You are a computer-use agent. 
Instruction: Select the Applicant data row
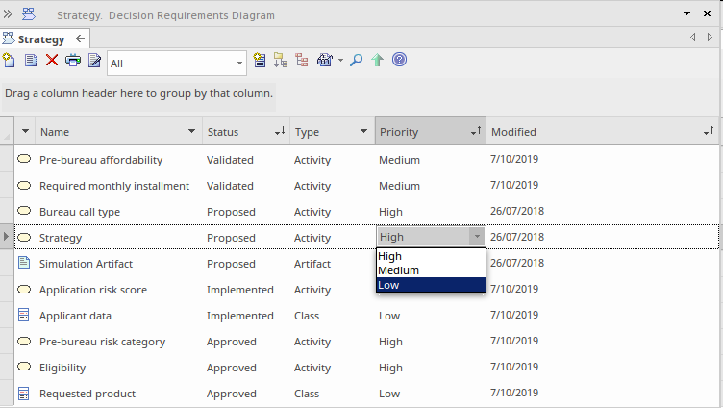75,316
